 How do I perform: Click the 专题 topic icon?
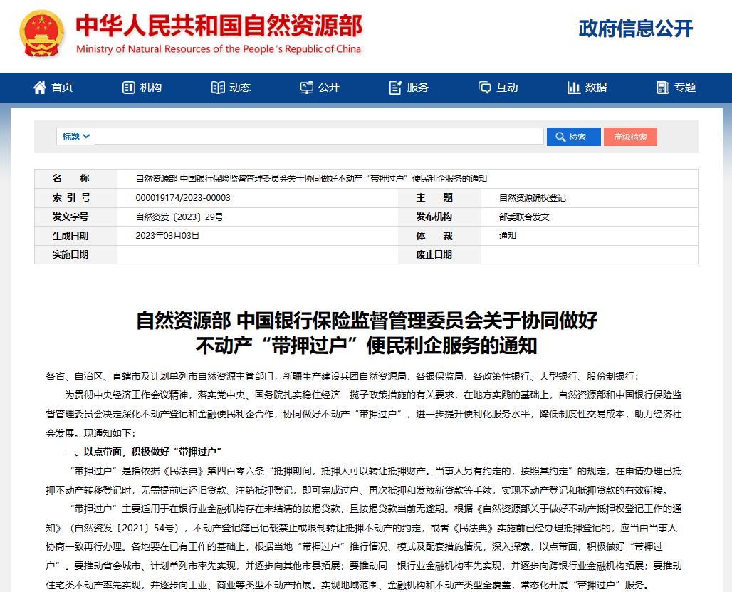pos(663,88)
